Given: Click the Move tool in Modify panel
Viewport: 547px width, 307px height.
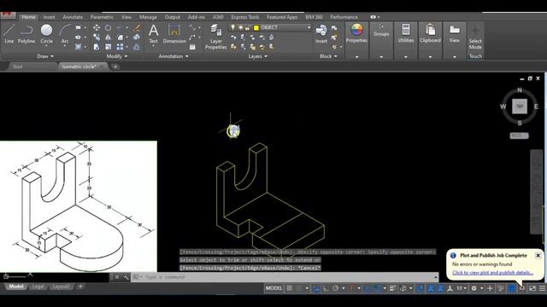Looking at the screenshot, I should pos(97,27).
